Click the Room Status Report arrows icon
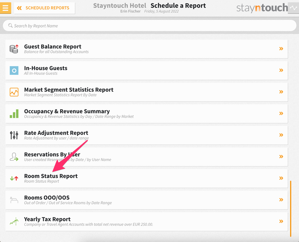Screen dimensions: 299x242 [x=14, y=179]
